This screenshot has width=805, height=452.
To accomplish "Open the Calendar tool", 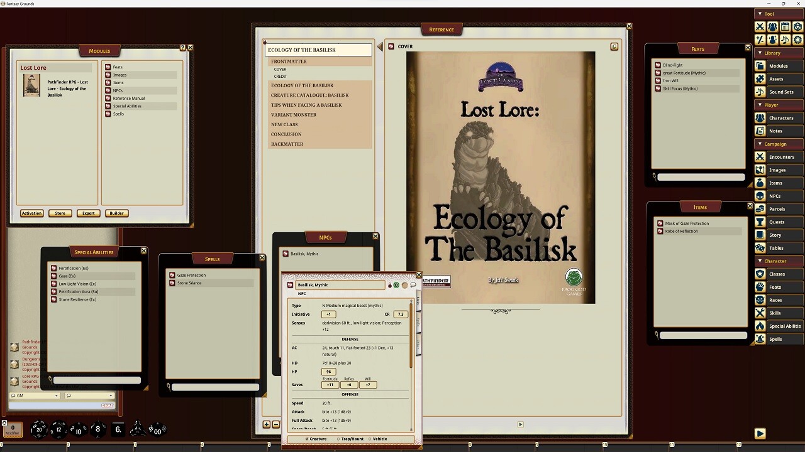I will 784,26.
